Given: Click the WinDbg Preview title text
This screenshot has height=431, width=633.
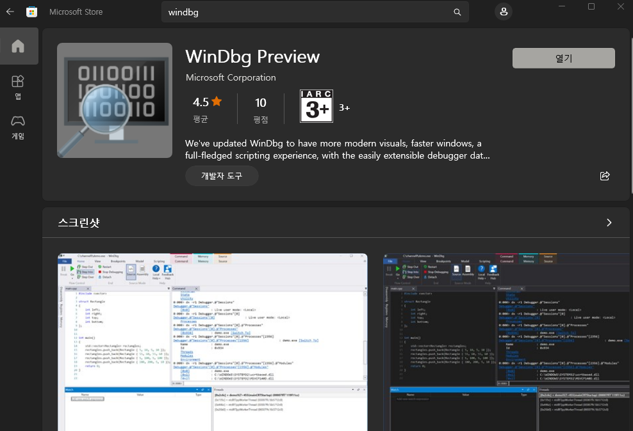Looking at the screenshot, I should pos(252,56).
